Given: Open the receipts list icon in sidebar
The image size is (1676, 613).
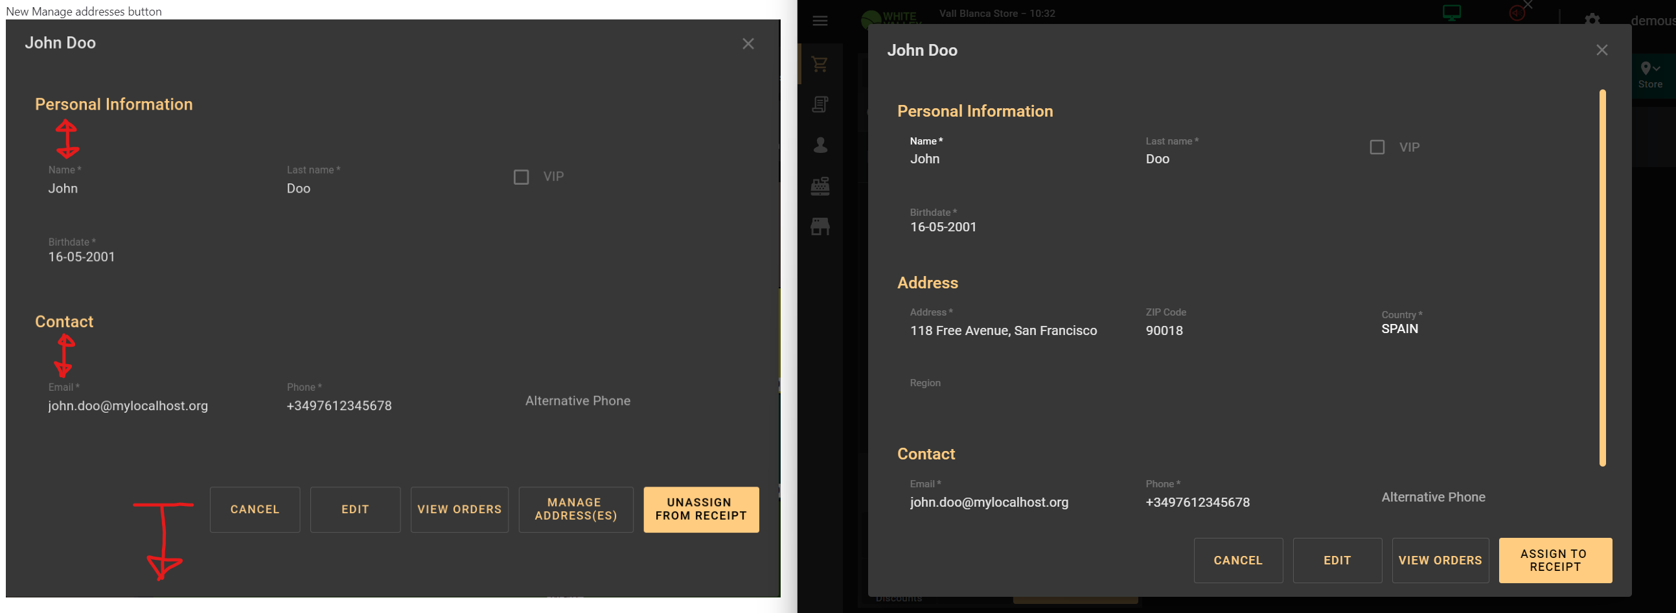Looking at the screenshot, I should (820, 104).
